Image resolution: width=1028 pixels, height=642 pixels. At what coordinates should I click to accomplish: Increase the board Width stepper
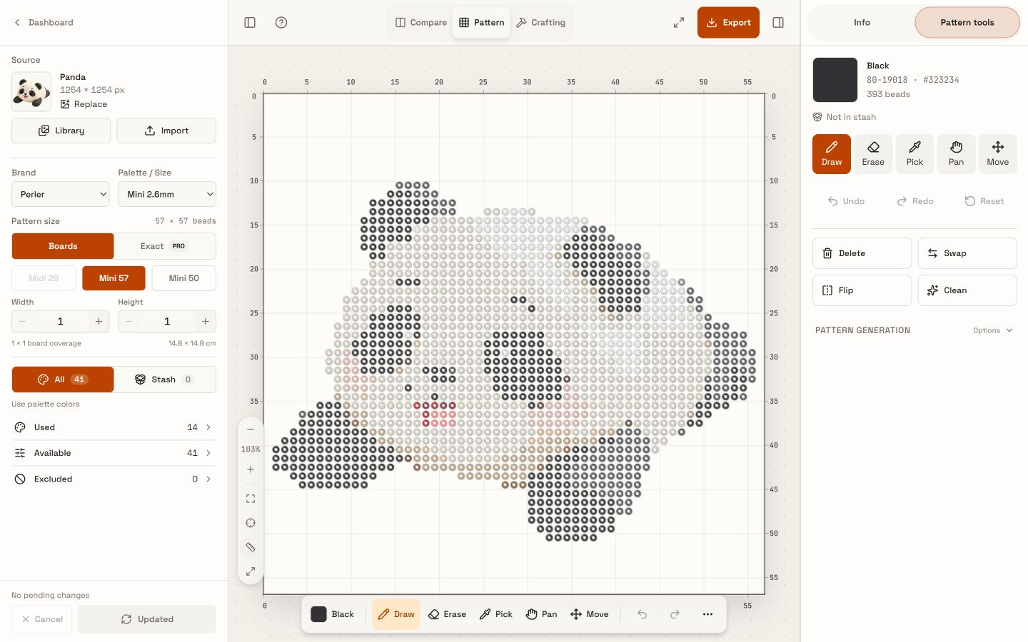(99, 322)
